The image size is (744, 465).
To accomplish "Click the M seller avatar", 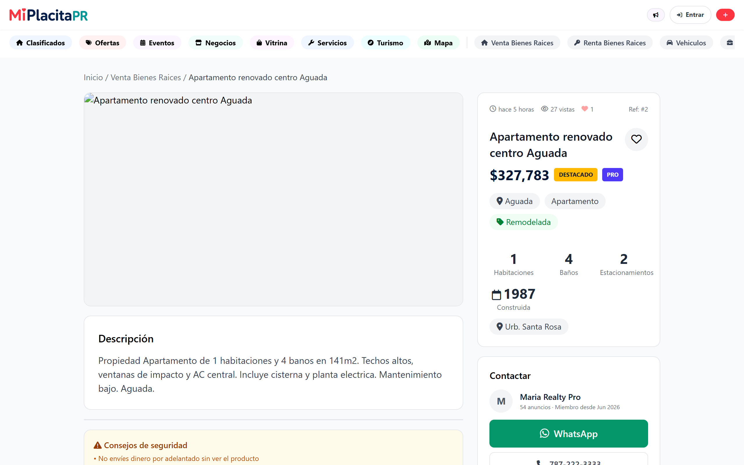I will 501,401.
